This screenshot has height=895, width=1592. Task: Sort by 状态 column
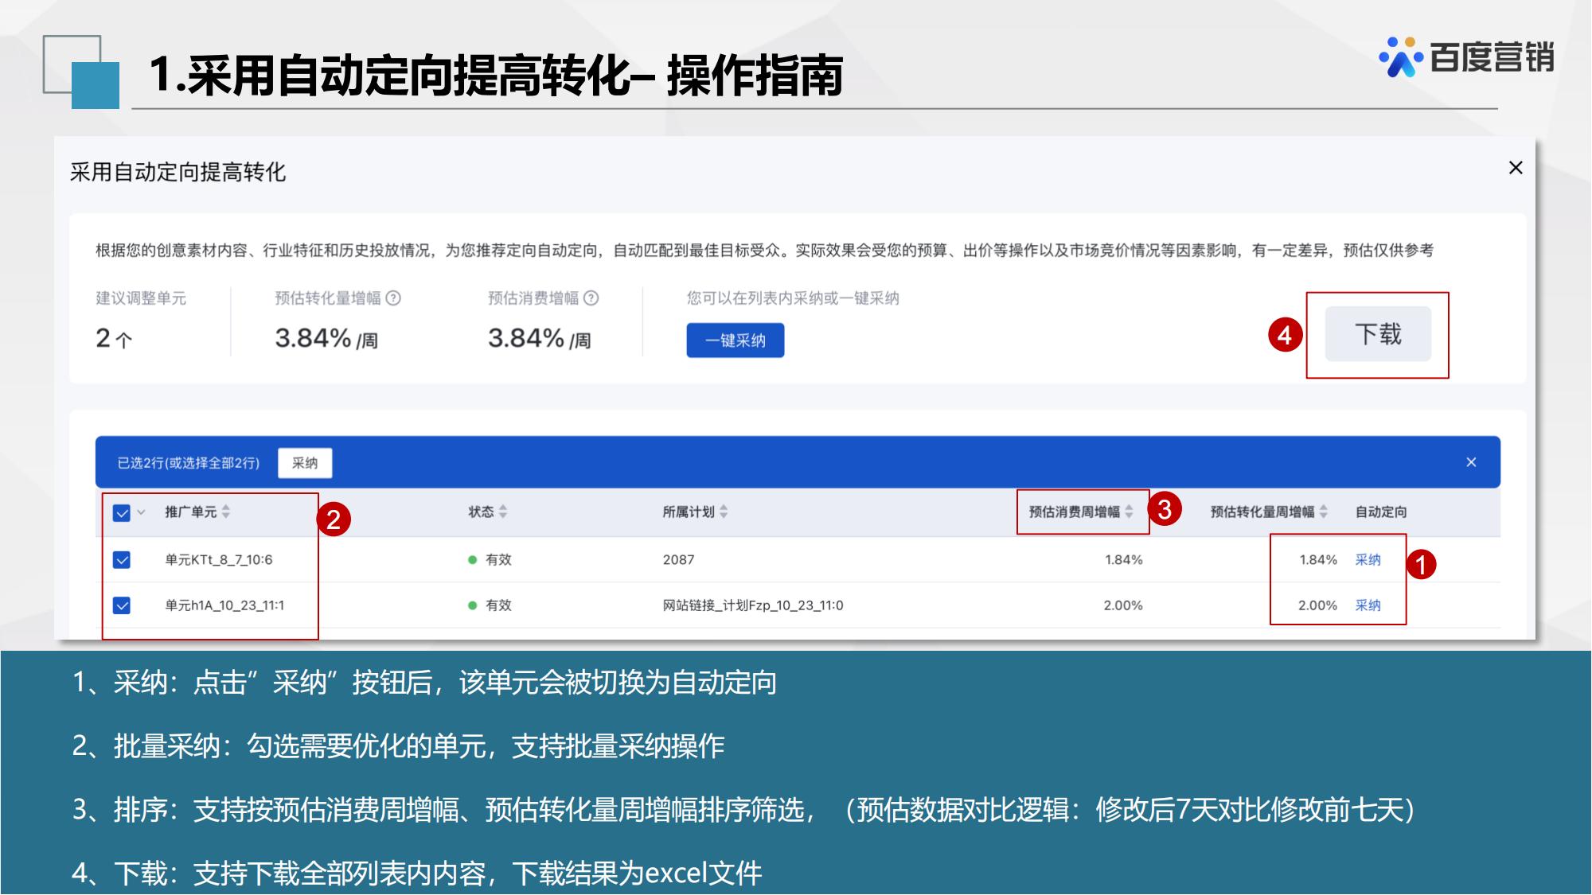coord(503,512)
